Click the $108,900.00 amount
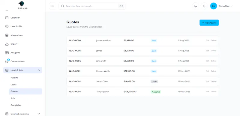 coord(130,91)
